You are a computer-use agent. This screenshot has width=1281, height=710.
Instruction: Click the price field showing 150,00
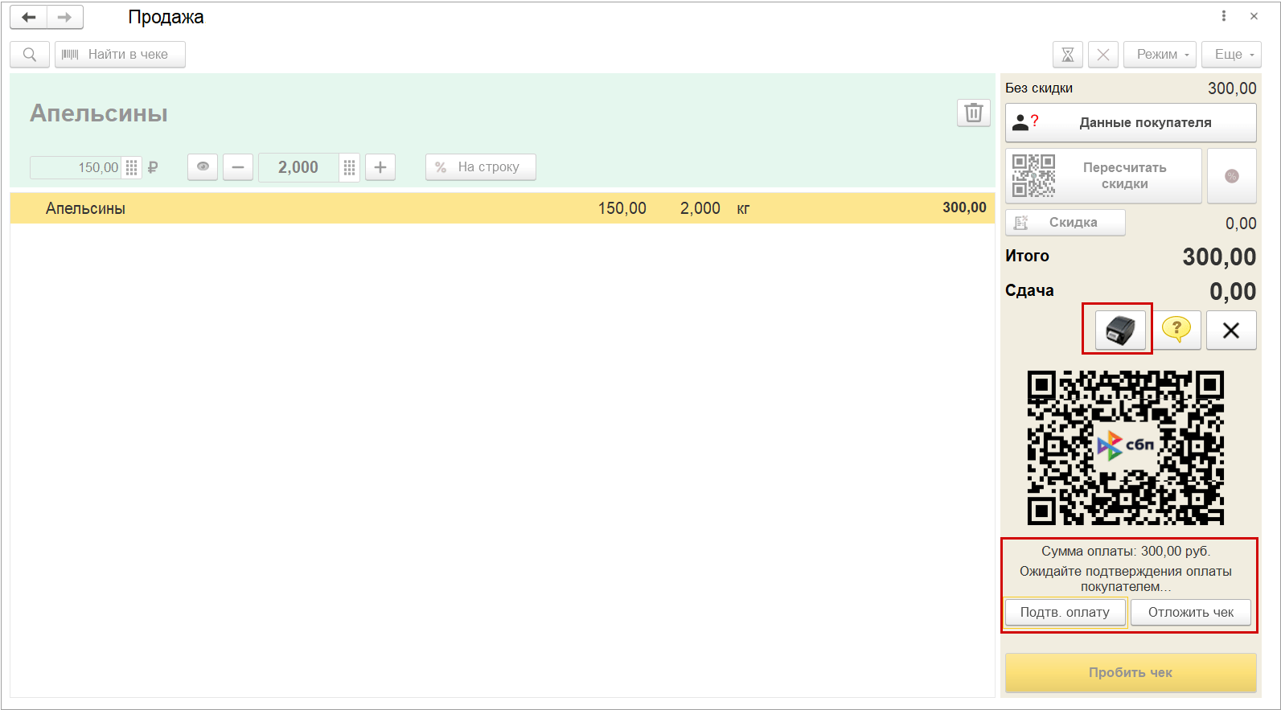[x=75, y=167]
